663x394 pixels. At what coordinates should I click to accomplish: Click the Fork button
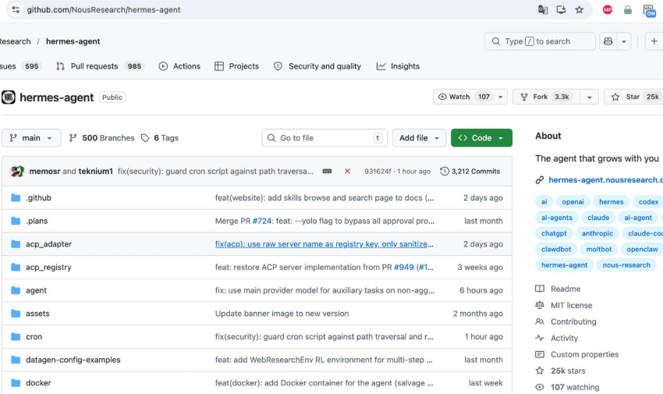click(x=546, y=97)
